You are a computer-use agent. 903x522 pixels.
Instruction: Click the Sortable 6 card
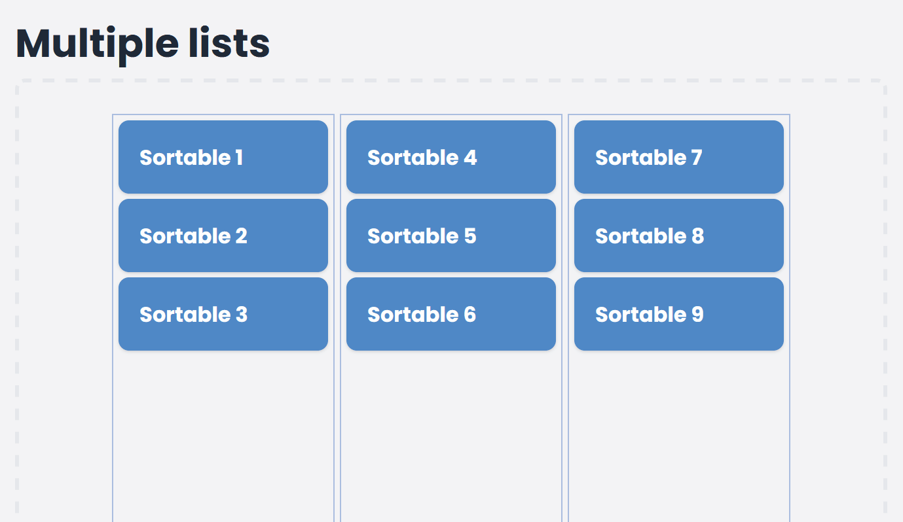[x=451, y=314]
